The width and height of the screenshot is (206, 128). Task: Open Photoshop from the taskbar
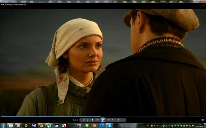[102, 125]
